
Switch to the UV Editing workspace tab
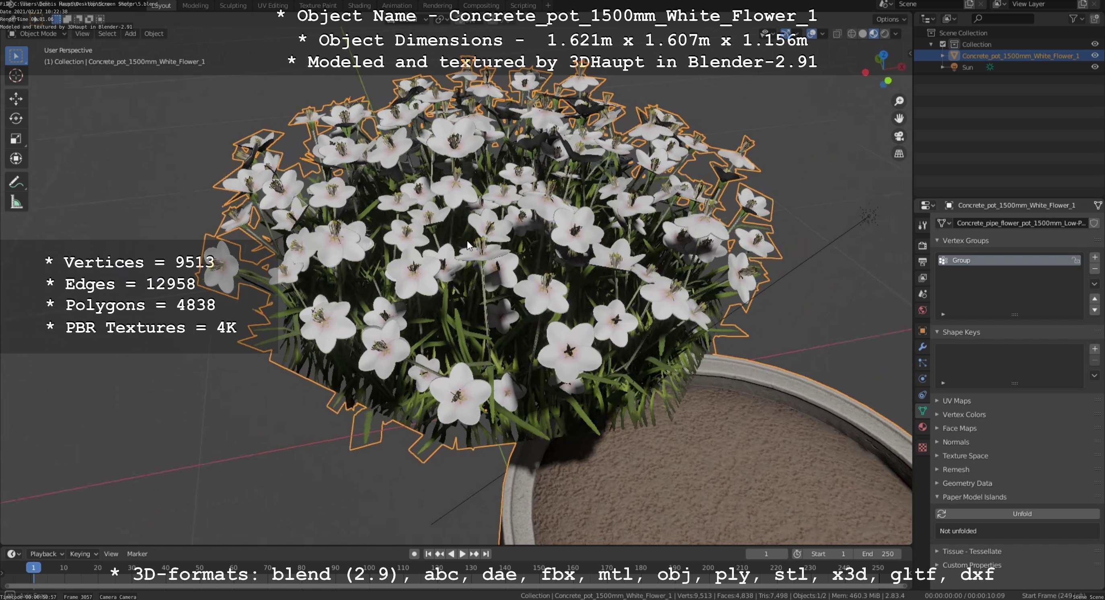pyautogui.click(x=272, y=5)
